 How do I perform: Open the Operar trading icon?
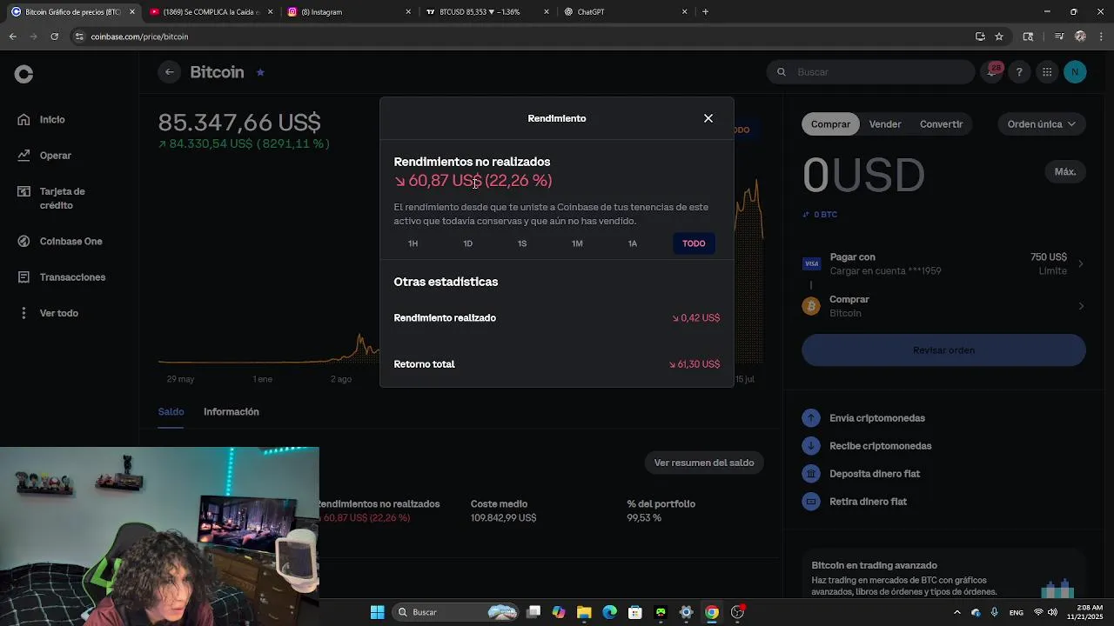pyautogui.click(x=23, y=156)
